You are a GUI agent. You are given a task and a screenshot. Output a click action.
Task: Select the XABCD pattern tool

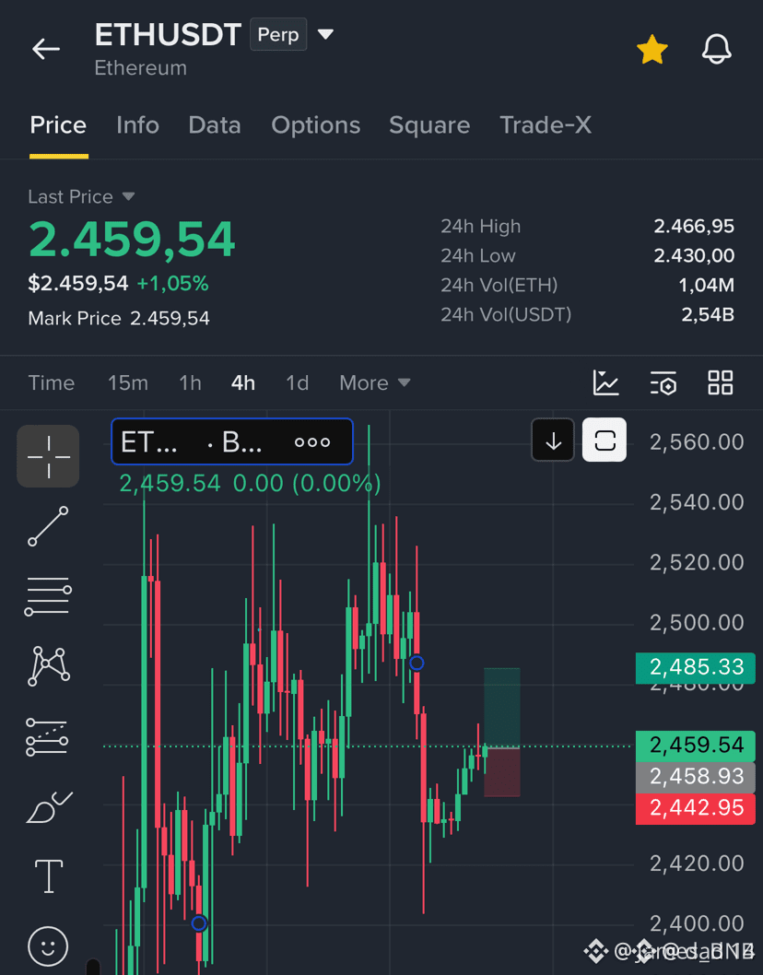(48, 666)
